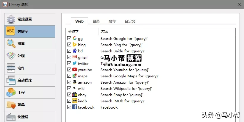Toggle the wiki keyword checkbox

pyautogui.click(x=69, y=88)
